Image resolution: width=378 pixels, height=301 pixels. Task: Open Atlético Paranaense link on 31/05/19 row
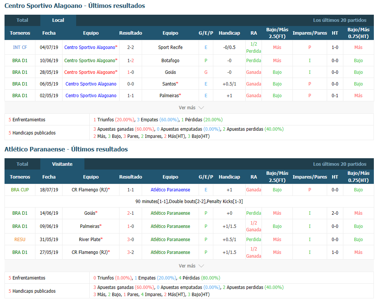pyautogui.click(x=170, y=240)
